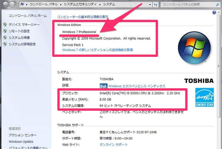Open デバイス マネージャー link
The image size is (222, 149).
point(24,25)
